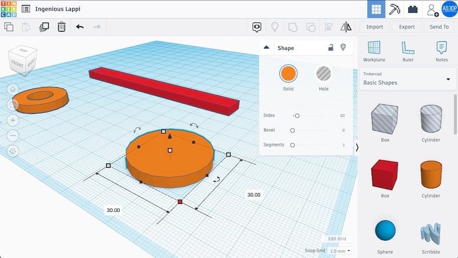Click the Sides slider handle
This screenshot has width=458, height=258.
[x=297, y=116]
